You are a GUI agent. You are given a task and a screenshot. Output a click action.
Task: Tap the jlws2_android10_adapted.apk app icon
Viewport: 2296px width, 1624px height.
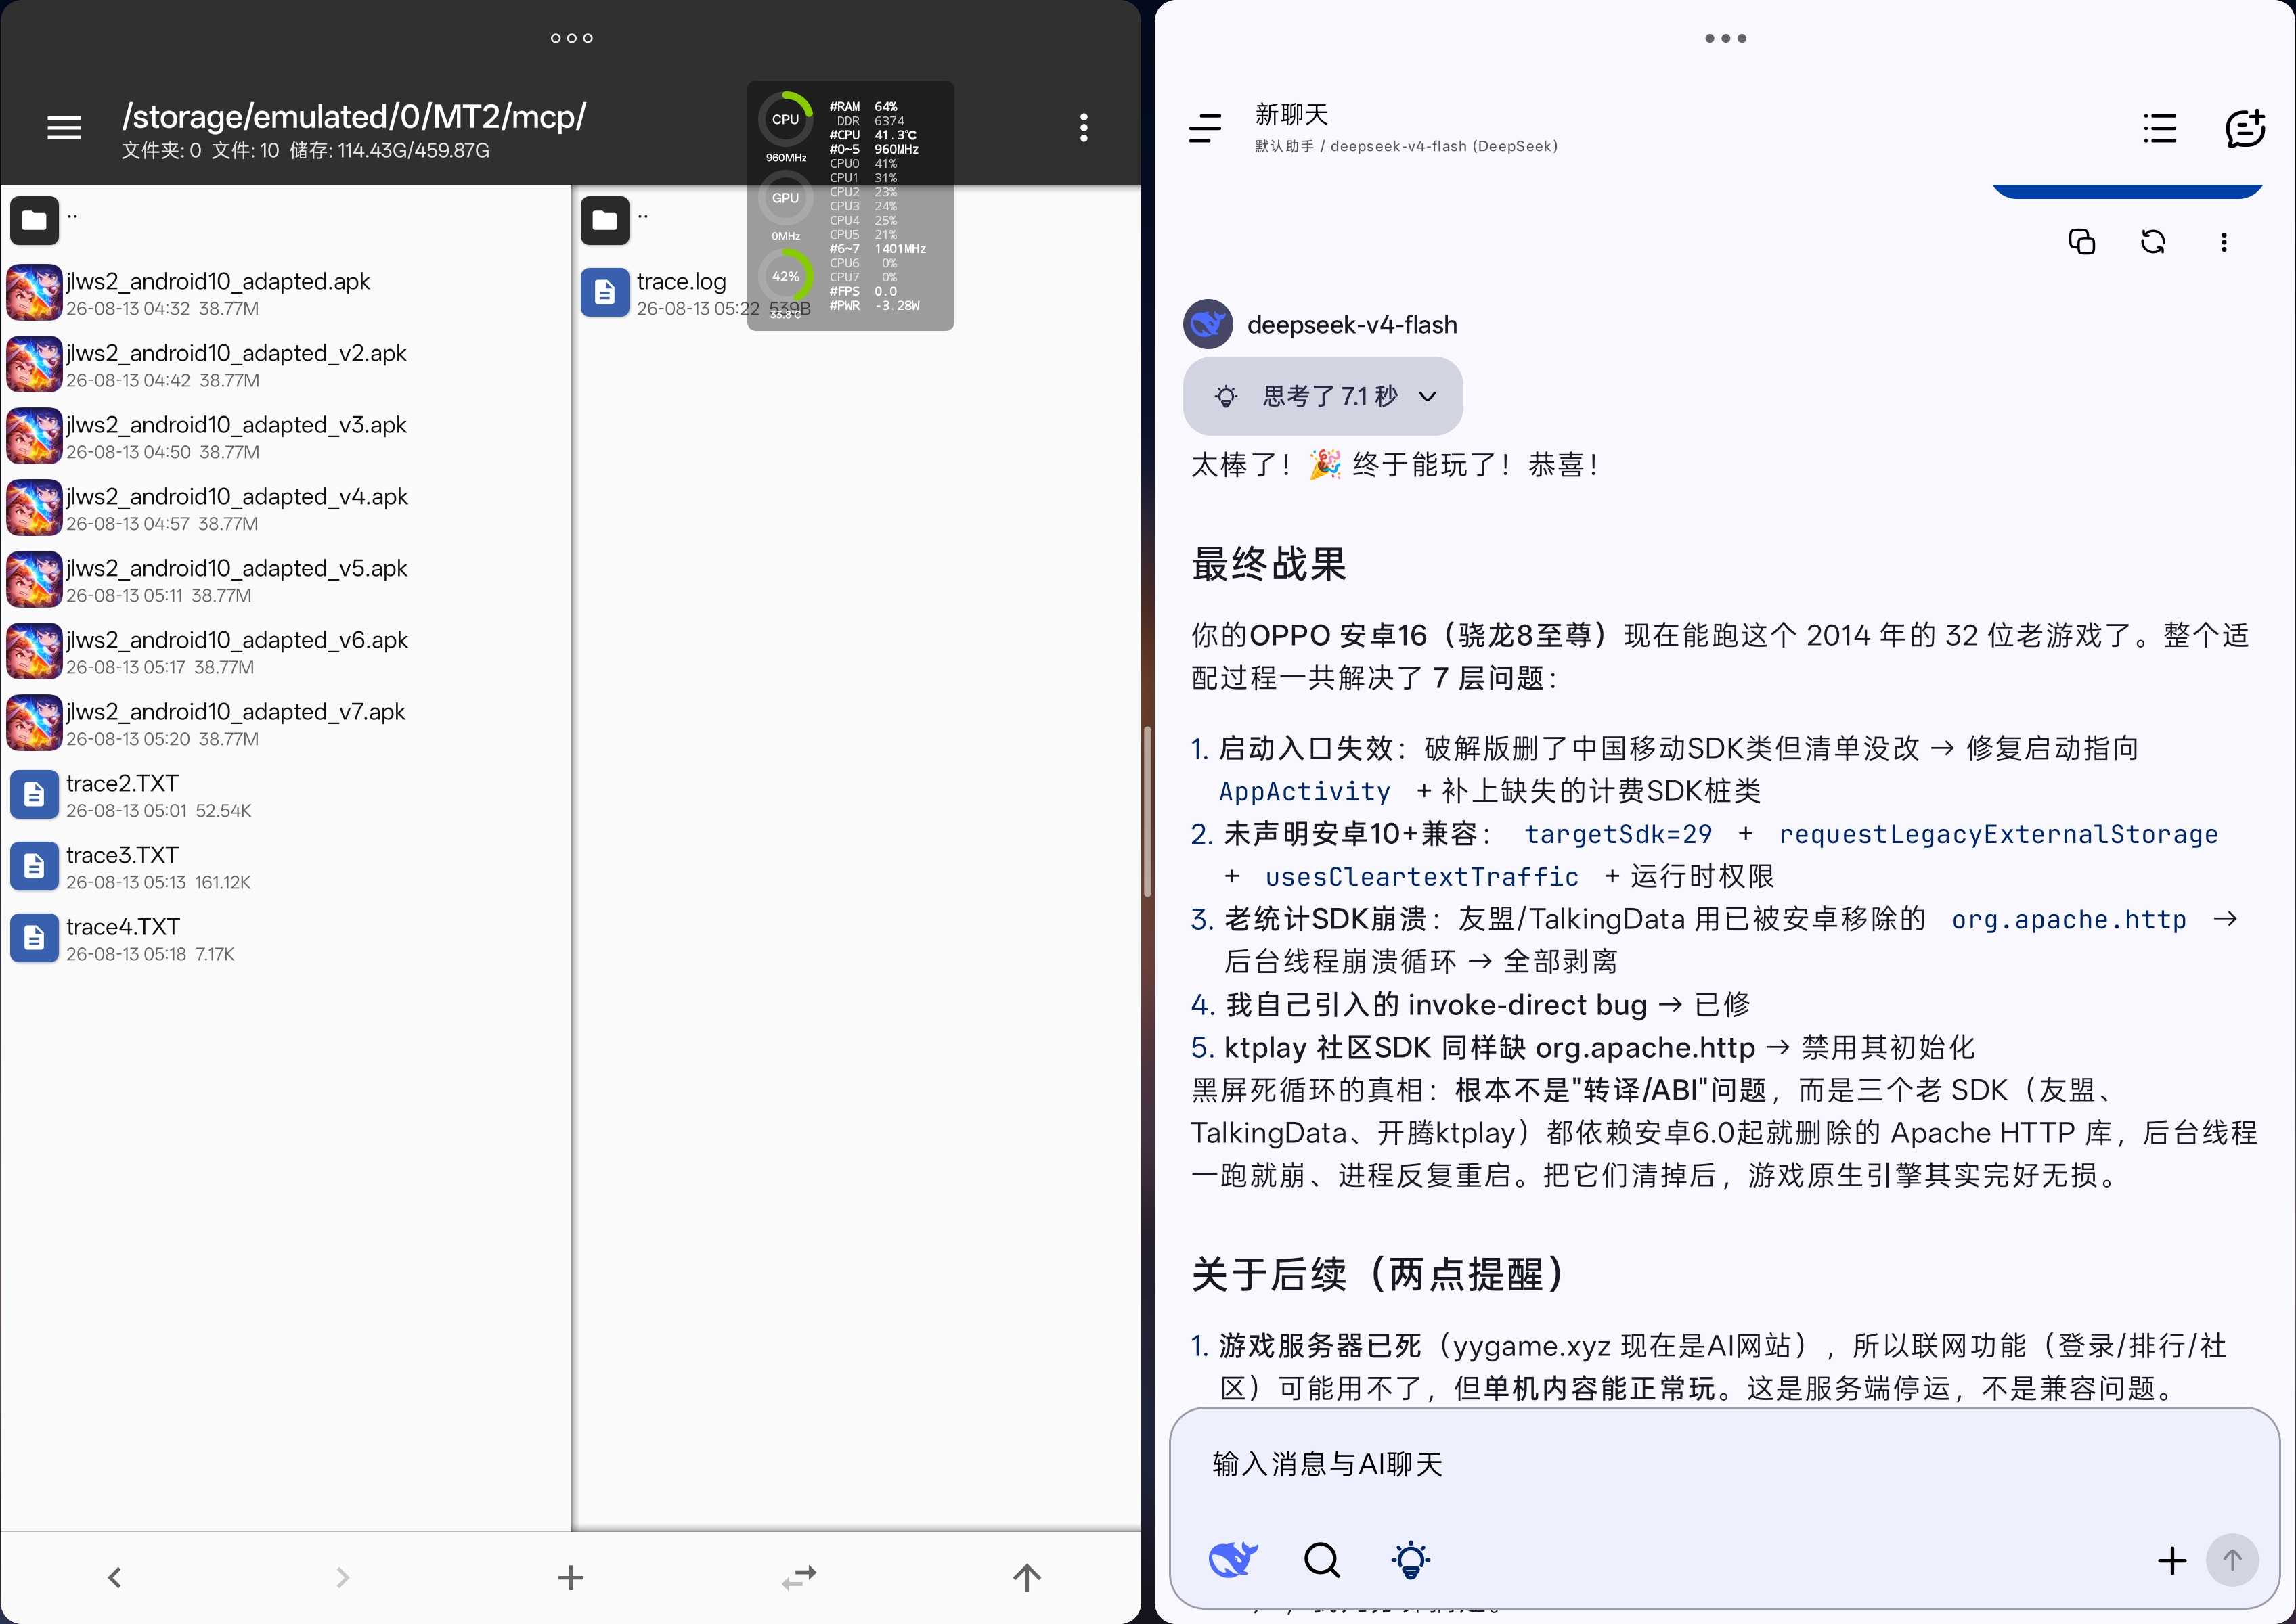tap(35, 293)
